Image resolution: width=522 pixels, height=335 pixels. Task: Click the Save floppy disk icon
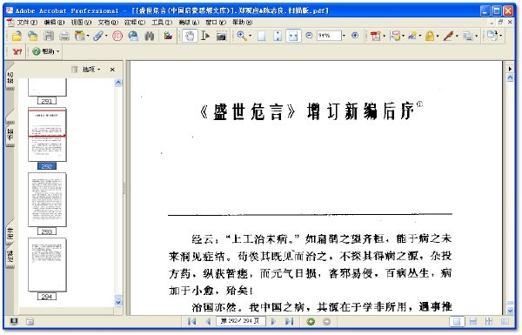point(49,36)
